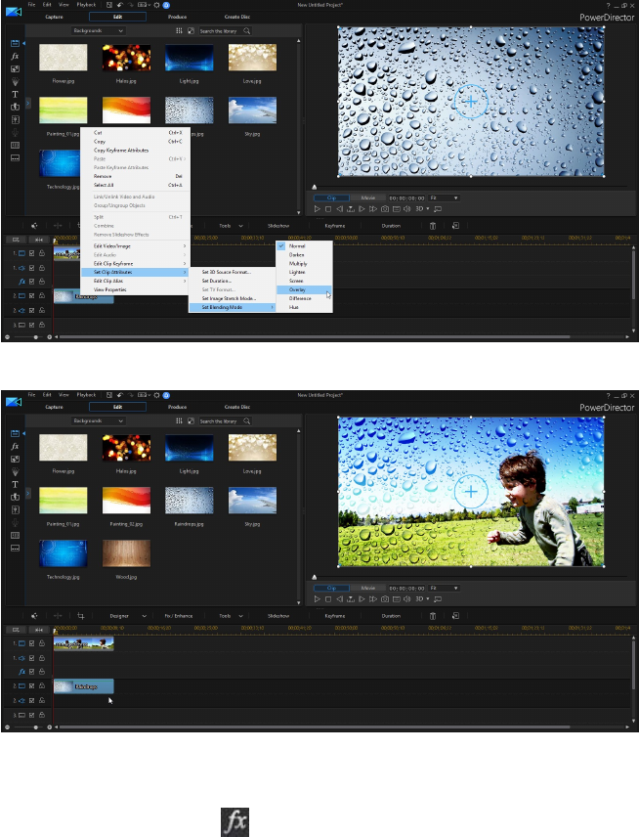
Task: Select Wood.jpg thumbnail in lower library
Action: tap(126, 553)
